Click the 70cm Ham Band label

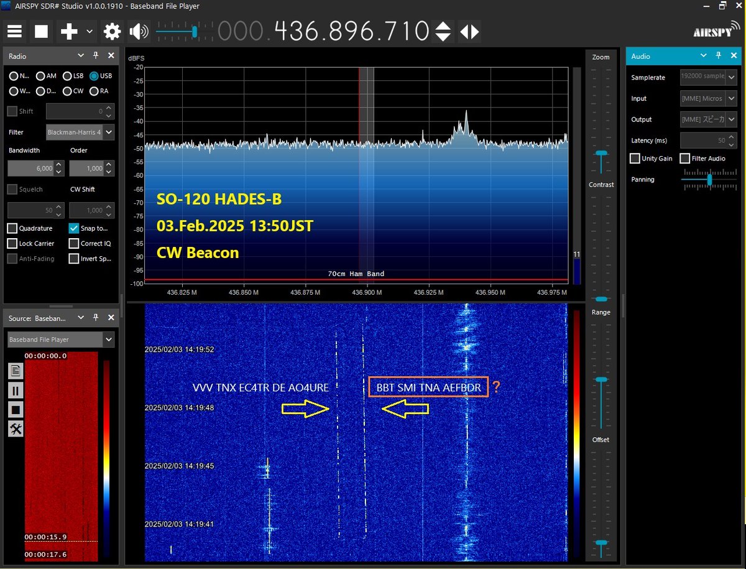coord(356,274)
